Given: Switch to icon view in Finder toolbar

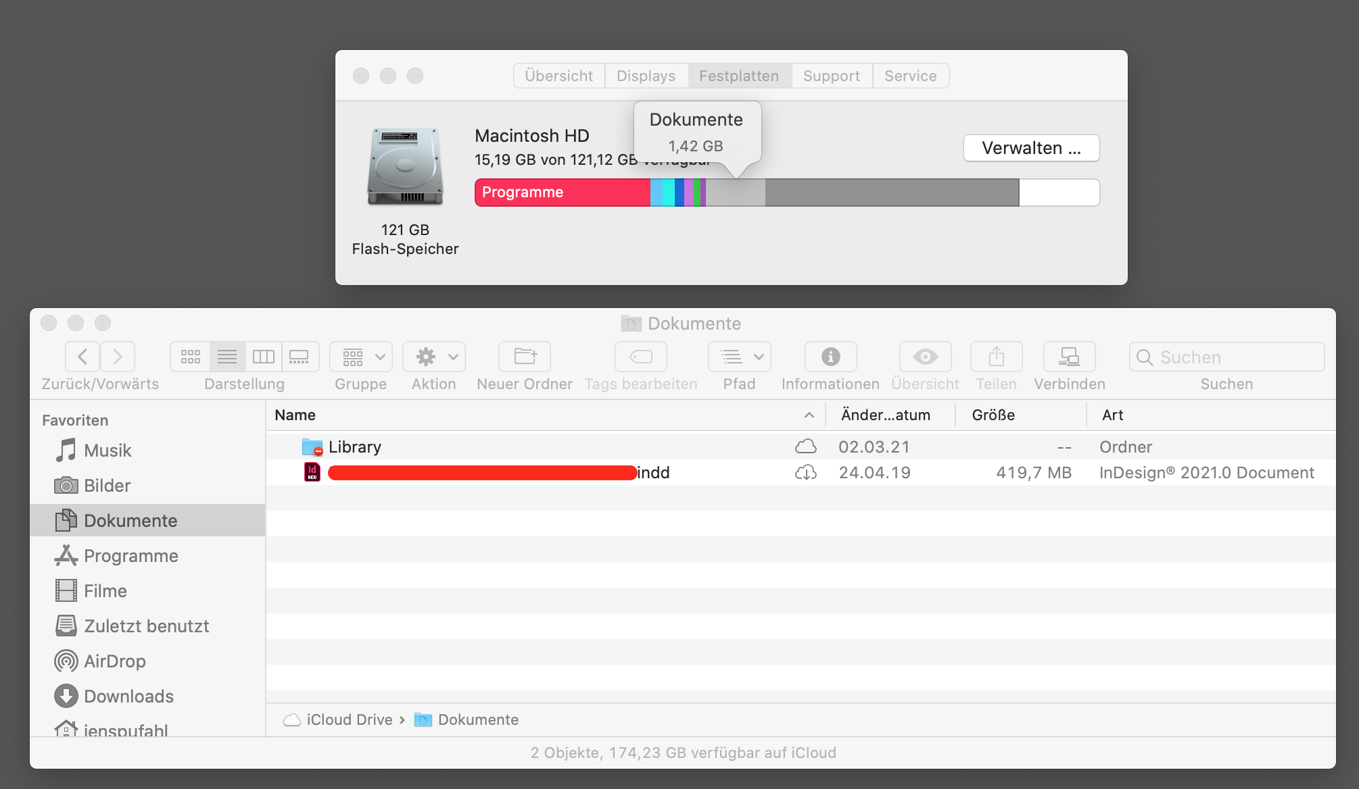Looking at the screenshot, I should [191, 357].
